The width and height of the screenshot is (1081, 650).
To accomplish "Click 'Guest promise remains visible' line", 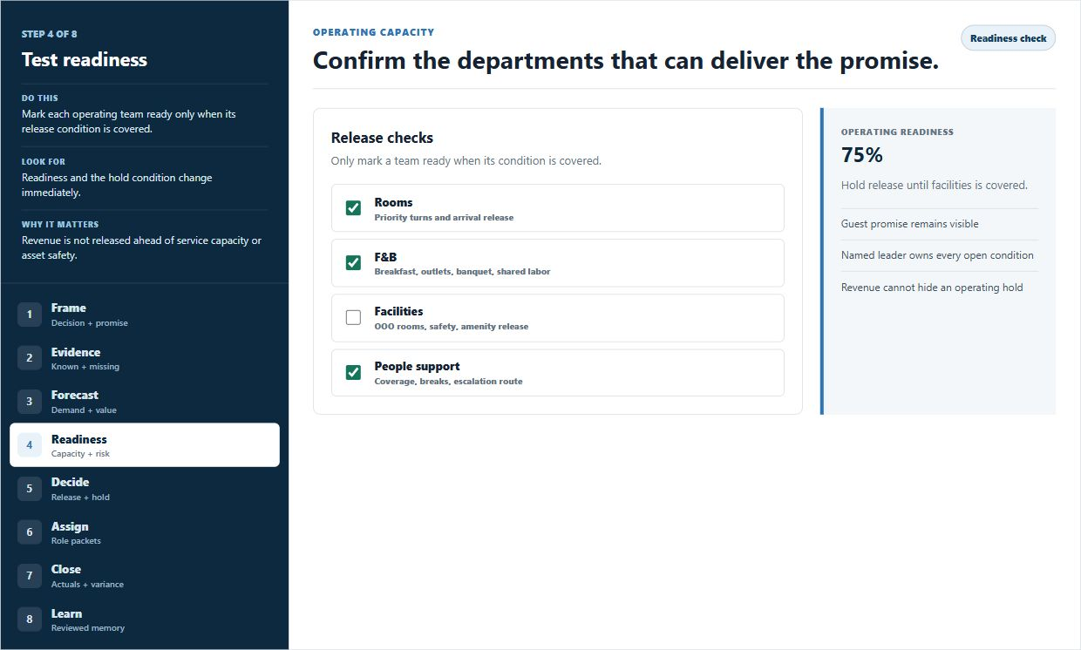I will coord(910,224).
